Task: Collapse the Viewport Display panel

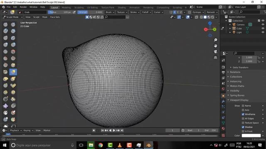Action: coord(239,100)
